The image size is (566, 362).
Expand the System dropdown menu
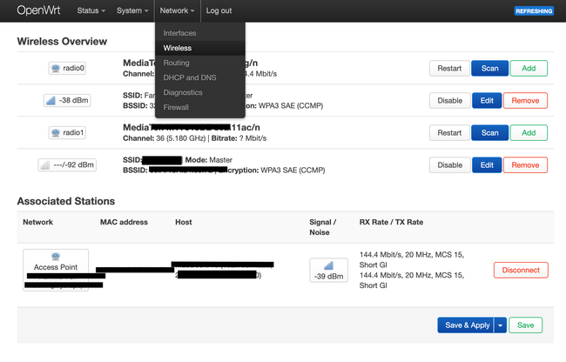(132, 10)
